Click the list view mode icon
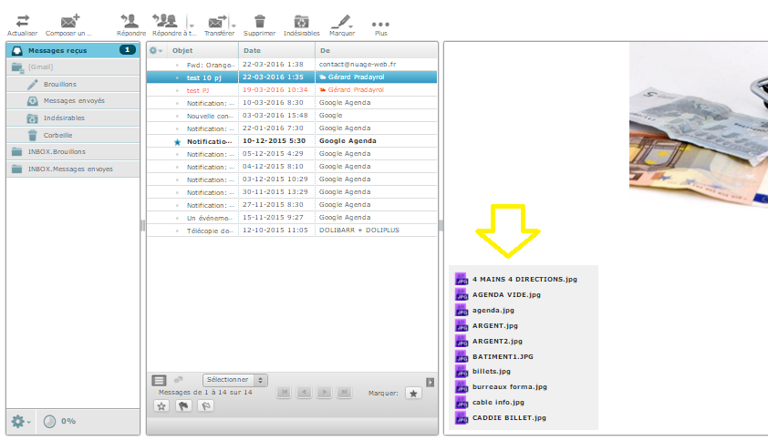The width and height of the screenshot is (768, 441). 160,380
